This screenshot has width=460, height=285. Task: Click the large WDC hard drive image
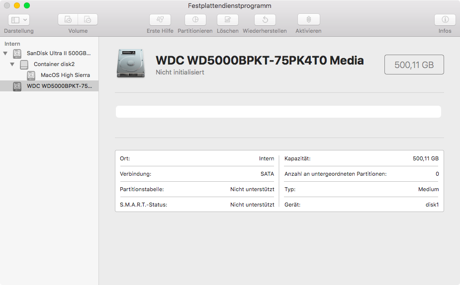click(x=131, y=63)
